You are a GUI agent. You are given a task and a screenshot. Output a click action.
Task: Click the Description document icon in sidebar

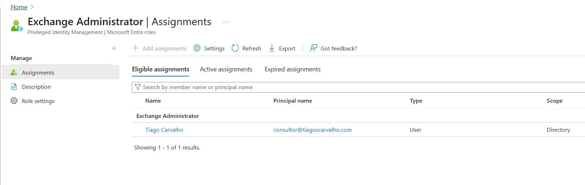click(14, 87)
